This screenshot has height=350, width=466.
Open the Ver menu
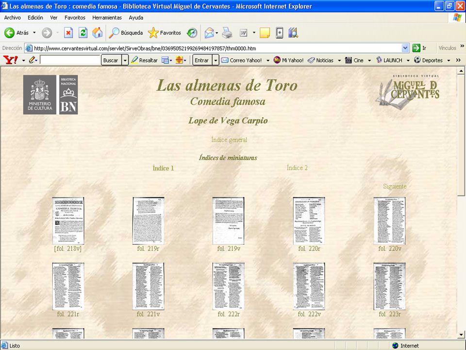pos(54,17)
